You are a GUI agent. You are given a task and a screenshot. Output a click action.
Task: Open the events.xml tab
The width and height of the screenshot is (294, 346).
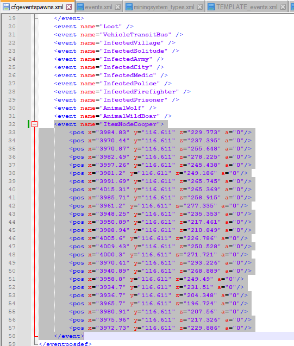tap(98, 7)
